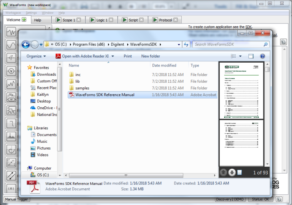292x205 pixels.
Task: Toggle the preview pane button
Action: (x=251, y=56)
